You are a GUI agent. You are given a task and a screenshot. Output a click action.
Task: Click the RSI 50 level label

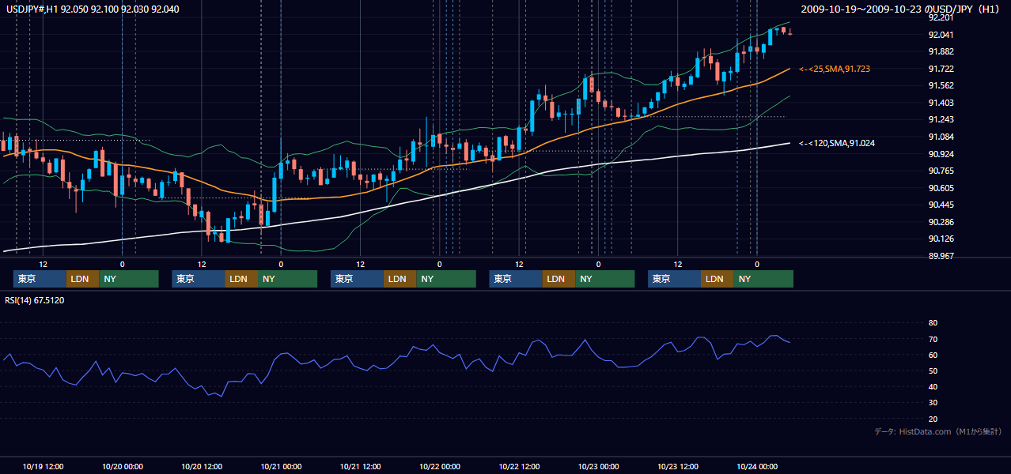(933, 371)
